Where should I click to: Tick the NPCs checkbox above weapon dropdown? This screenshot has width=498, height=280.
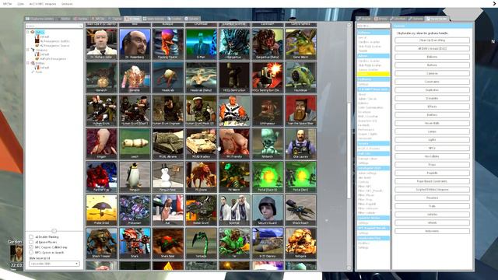pyautogui.click(x=31, y=252)
